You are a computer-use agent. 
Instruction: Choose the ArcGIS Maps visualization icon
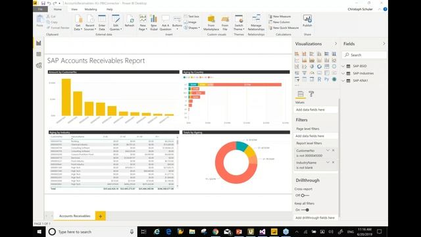pyautogui.click(x=334, y=79)
